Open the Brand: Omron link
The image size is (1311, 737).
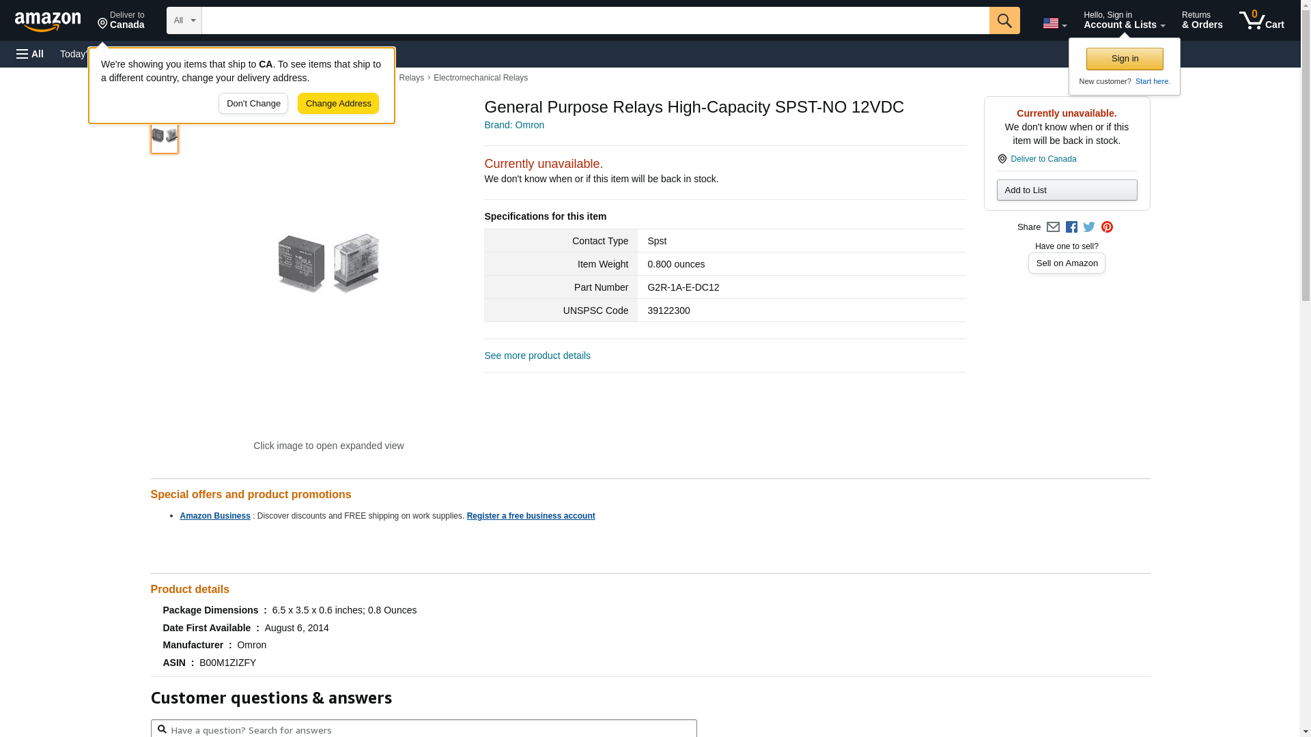(x=514, y=125)
